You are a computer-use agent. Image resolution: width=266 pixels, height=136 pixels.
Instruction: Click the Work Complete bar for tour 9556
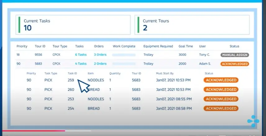124,55
